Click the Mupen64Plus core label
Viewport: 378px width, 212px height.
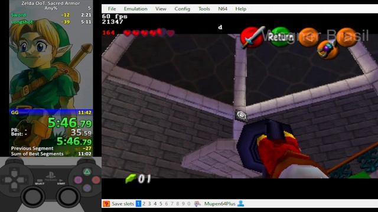point(220,204)
